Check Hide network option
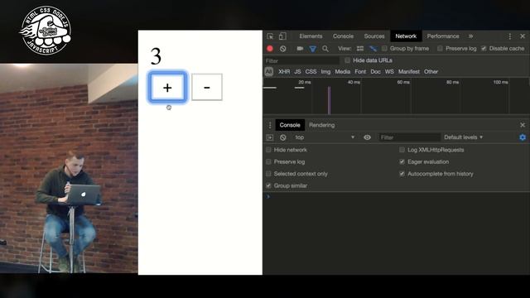Viewport: 530px width, 298px height. click(x=268, y=150)
